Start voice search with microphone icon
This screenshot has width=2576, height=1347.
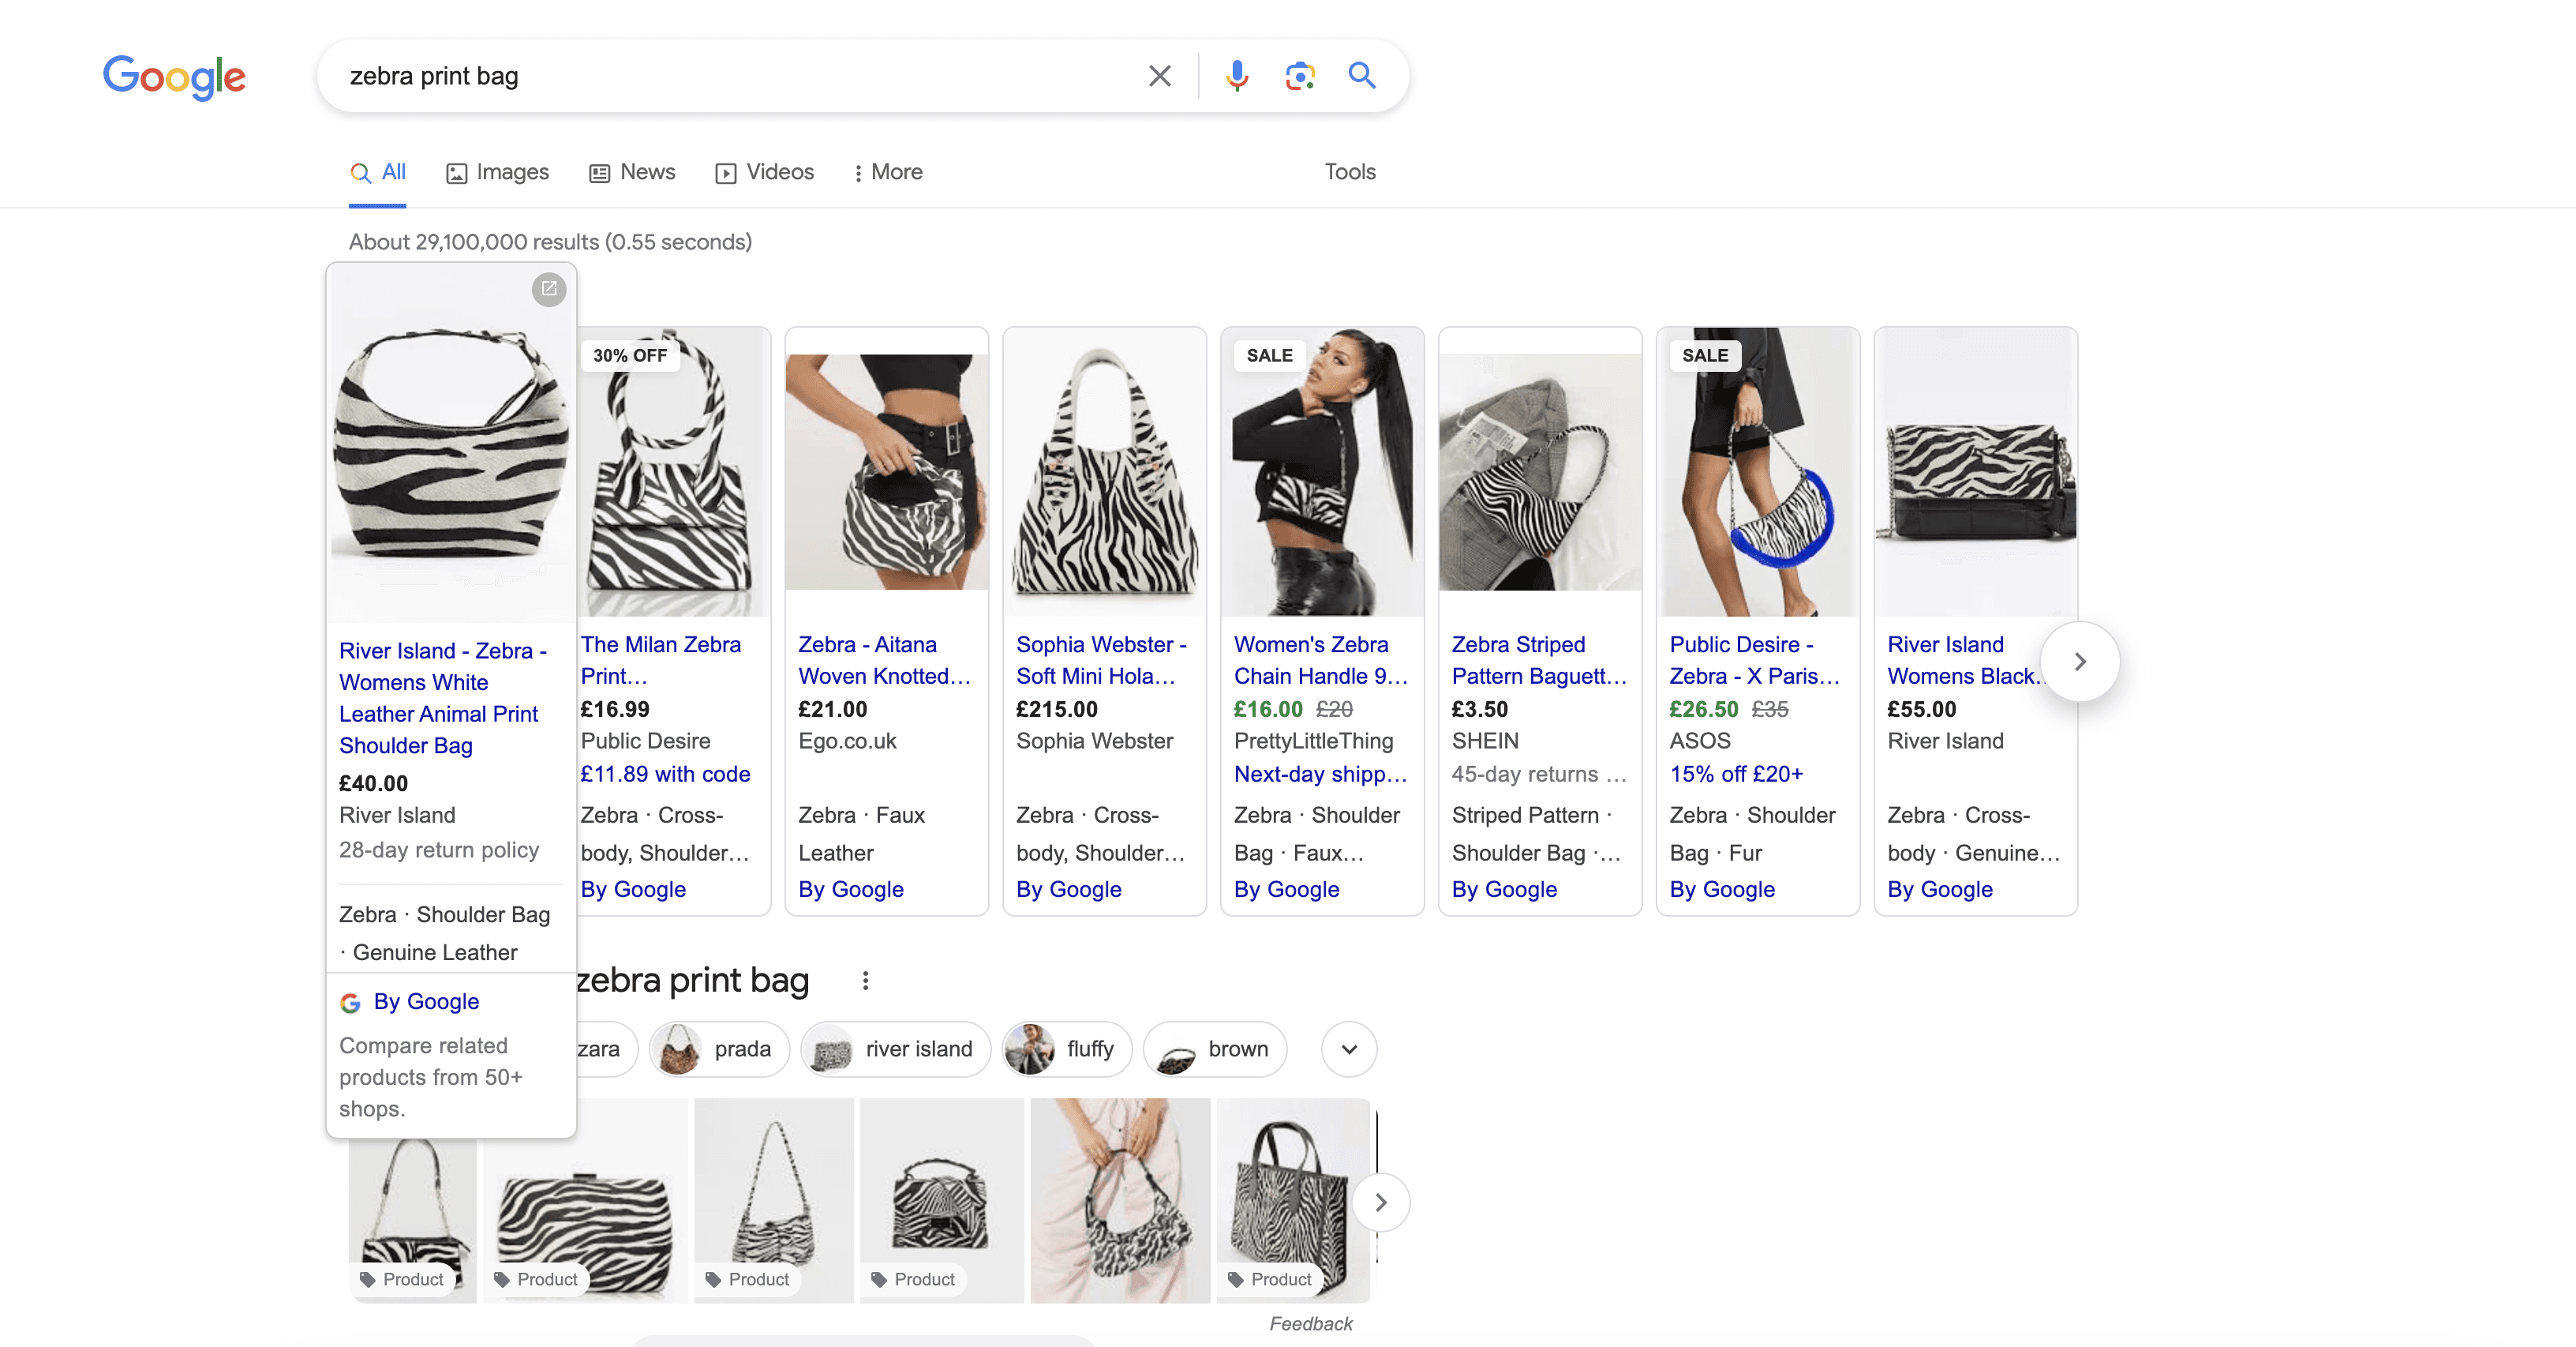(1237, 76)
